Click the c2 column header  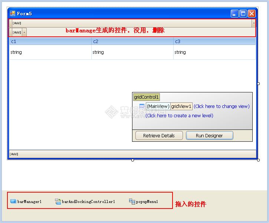tap(132, 42)
